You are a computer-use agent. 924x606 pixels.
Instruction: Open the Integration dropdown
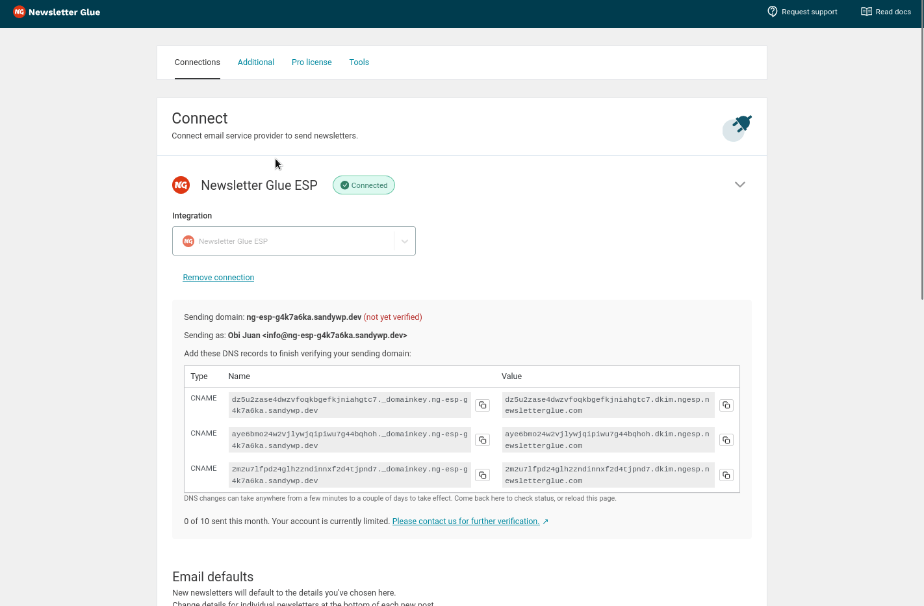[x=294, y=241]
